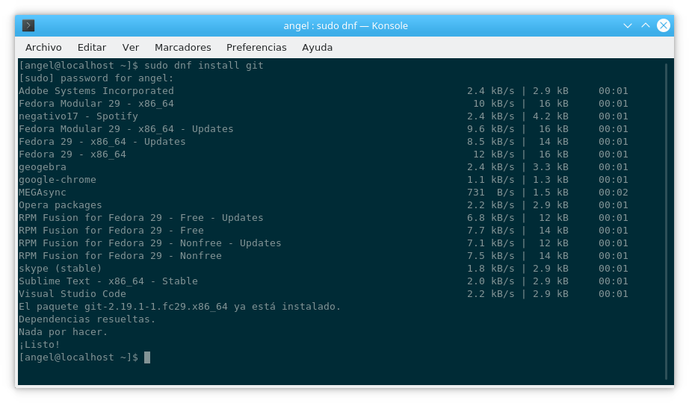Click the Konsole terminal icon in title bar

tap(28, 25)
